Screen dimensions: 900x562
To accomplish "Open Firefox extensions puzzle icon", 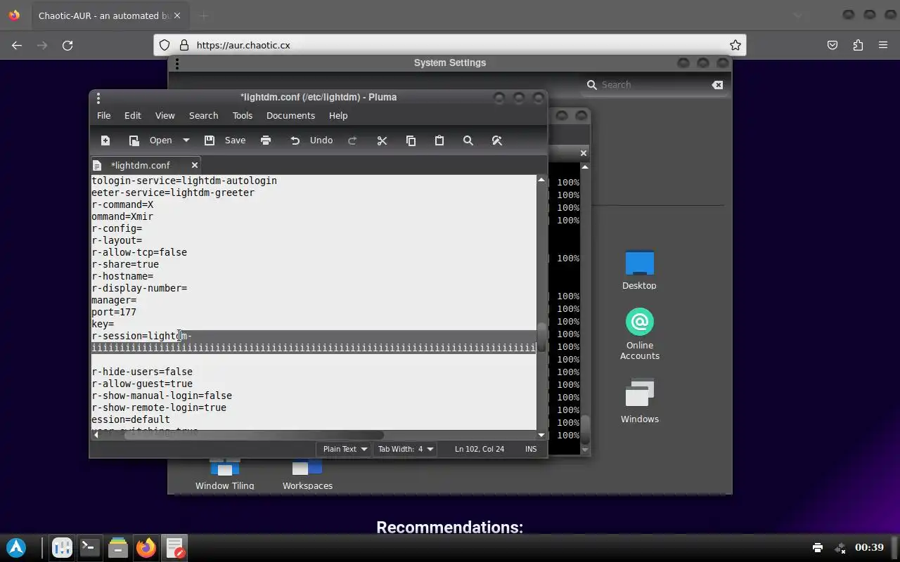I will coord(858,45).
